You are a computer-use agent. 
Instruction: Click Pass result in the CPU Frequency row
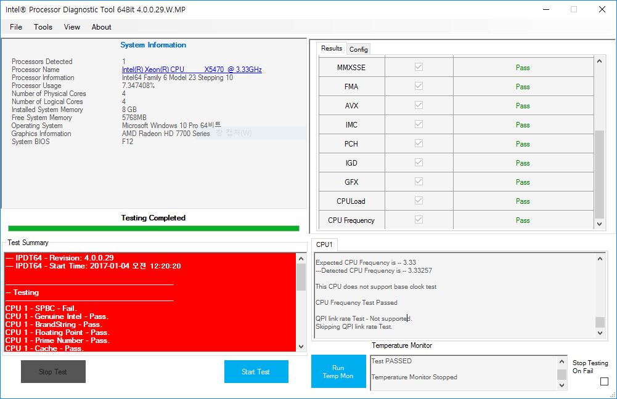[523, 220]
